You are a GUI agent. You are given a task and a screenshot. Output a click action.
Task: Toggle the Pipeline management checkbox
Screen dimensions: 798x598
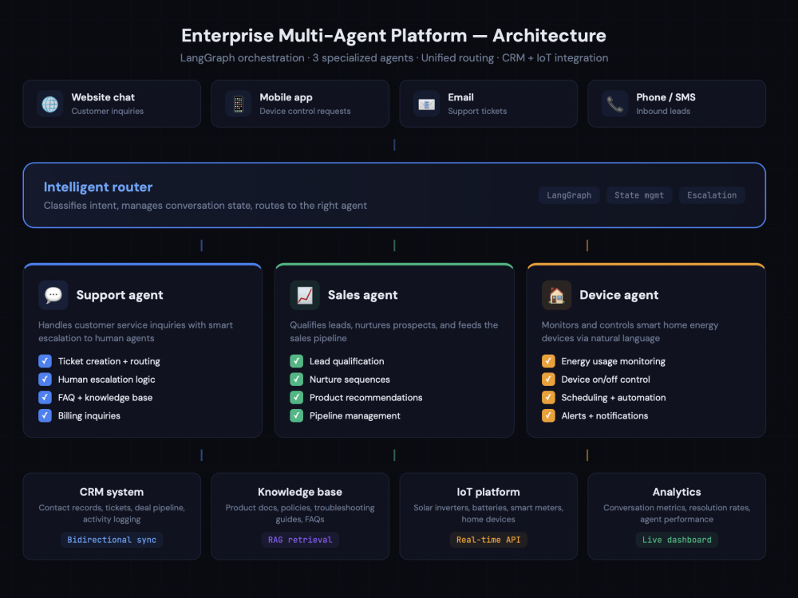point(296,415)
